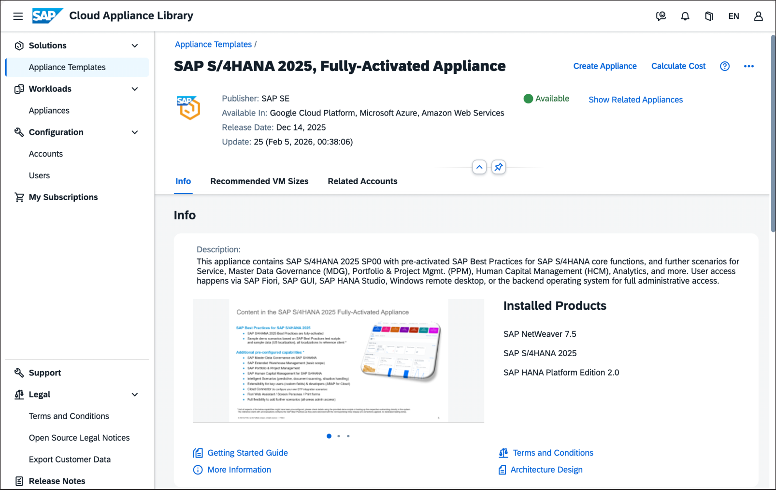Click the appliance content slide thumbnail
The height and width of the screenshot is (490, 776).
pyautogui.click(x=339, y=361)
